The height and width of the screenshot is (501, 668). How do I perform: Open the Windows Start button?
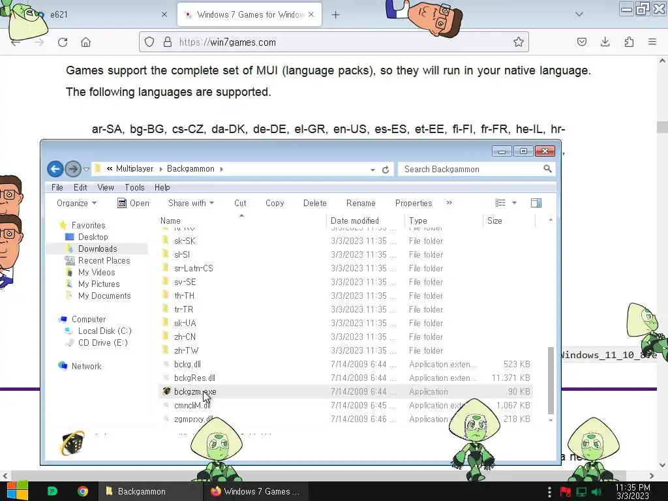tap(18, 491)
